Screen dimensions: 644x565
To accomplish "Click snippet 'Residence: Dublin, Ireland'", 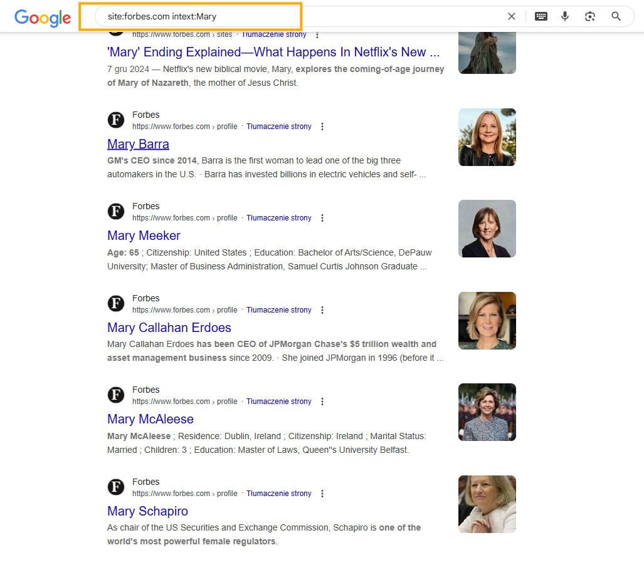I will coord(229,436).
